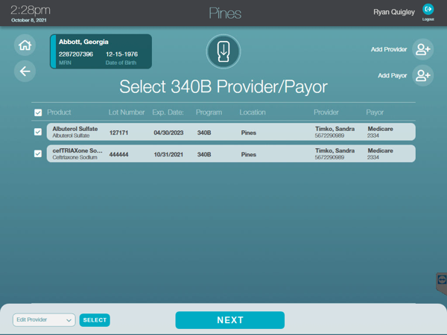Viewport: 447px width, 335px height.
Task: Click the Add Payor label
Action: pos(393,75)
